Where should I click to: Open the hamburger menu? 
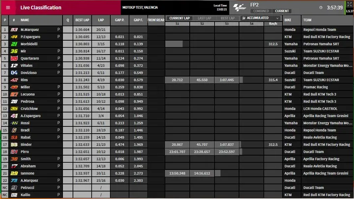tap(8, 7)
